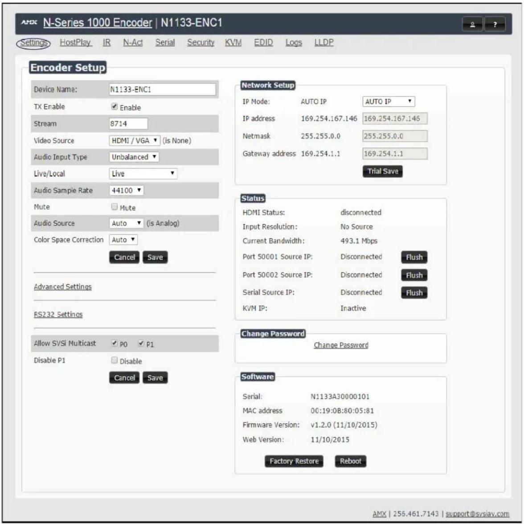Open the Settings tab
Image resolution: width=524 pixels, height=524 pixels.
33,43
